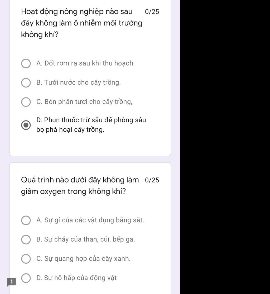Select radio option B. Tưới nước cho cây trồng

[x=26, y=83]
